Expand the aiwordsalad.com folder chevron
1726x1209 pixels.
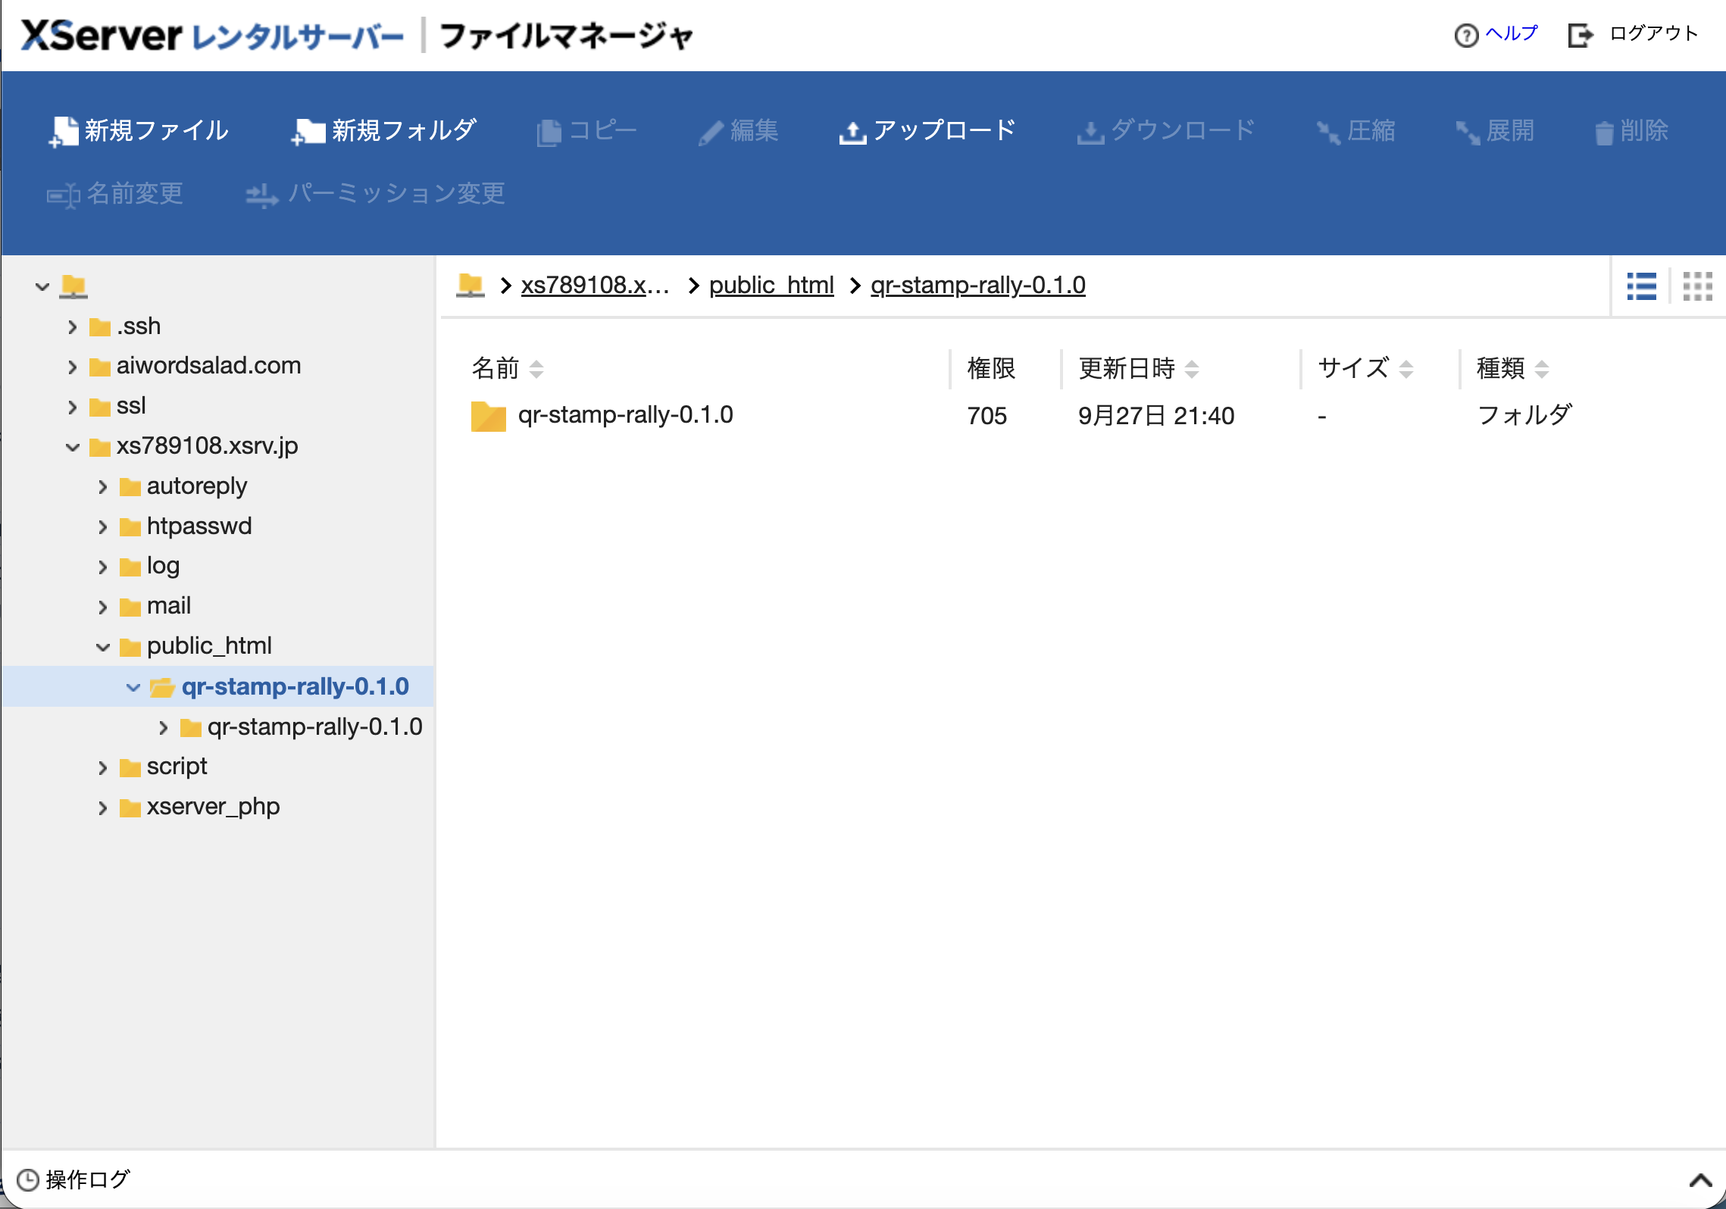coord(73,367)
